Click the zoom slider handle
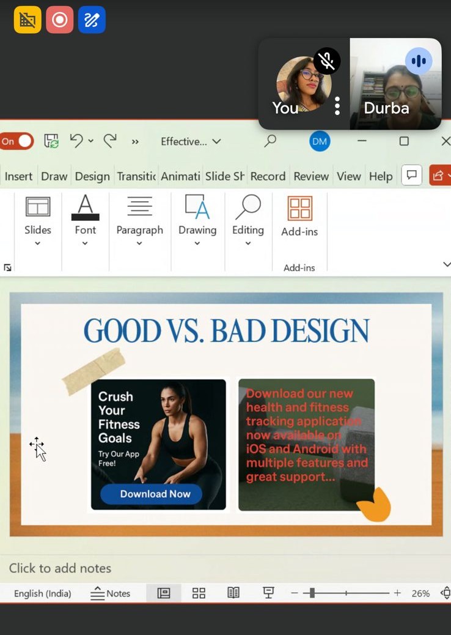The image size is (451, 635). point(312,593)
